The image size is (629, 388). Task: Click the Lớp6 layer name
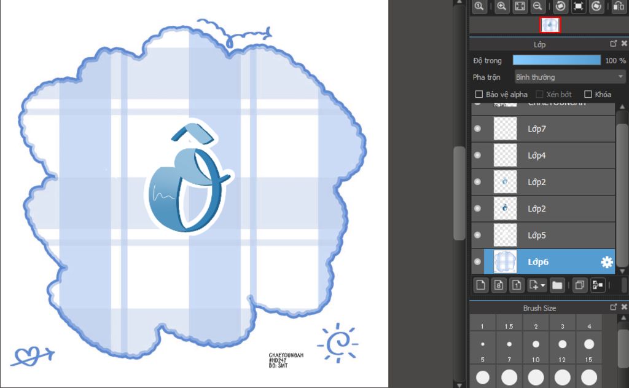click(538, 262)
